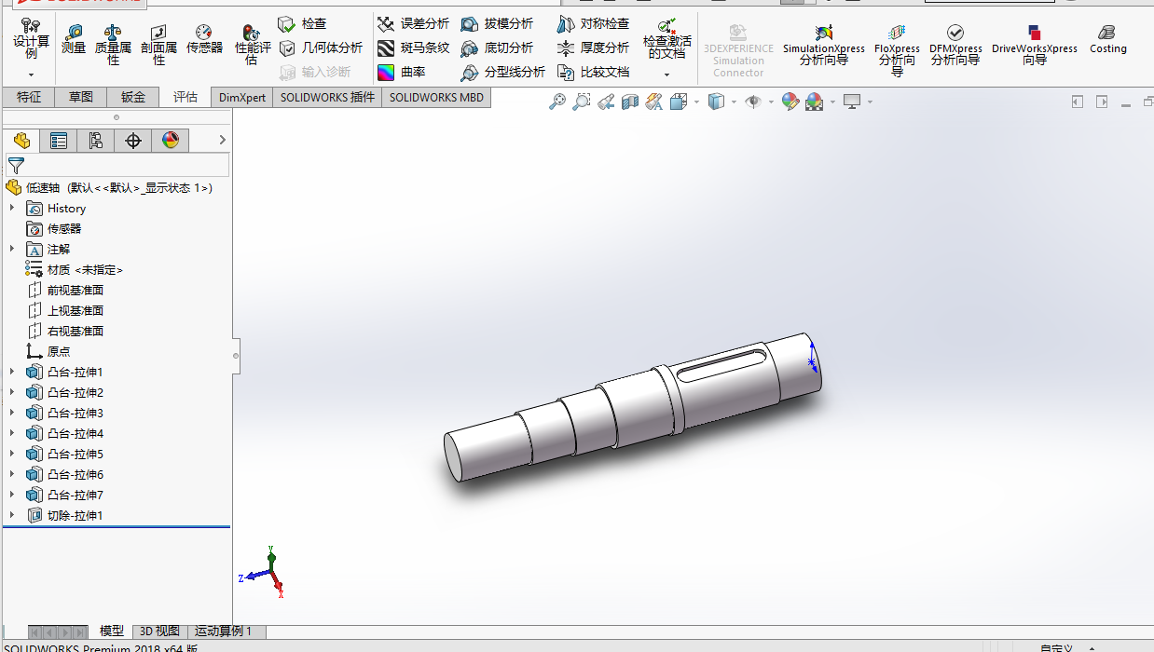
Task: Switch to the DimXpert tab
Action: [x=242, y=97]
